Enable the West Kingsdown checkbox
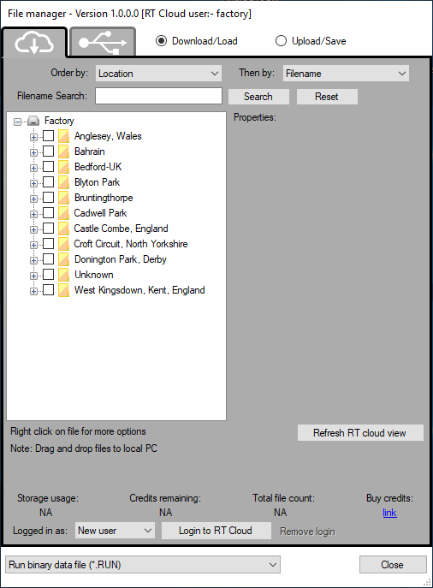This screenshot has width=433, height=588. [x=49, y=289]
